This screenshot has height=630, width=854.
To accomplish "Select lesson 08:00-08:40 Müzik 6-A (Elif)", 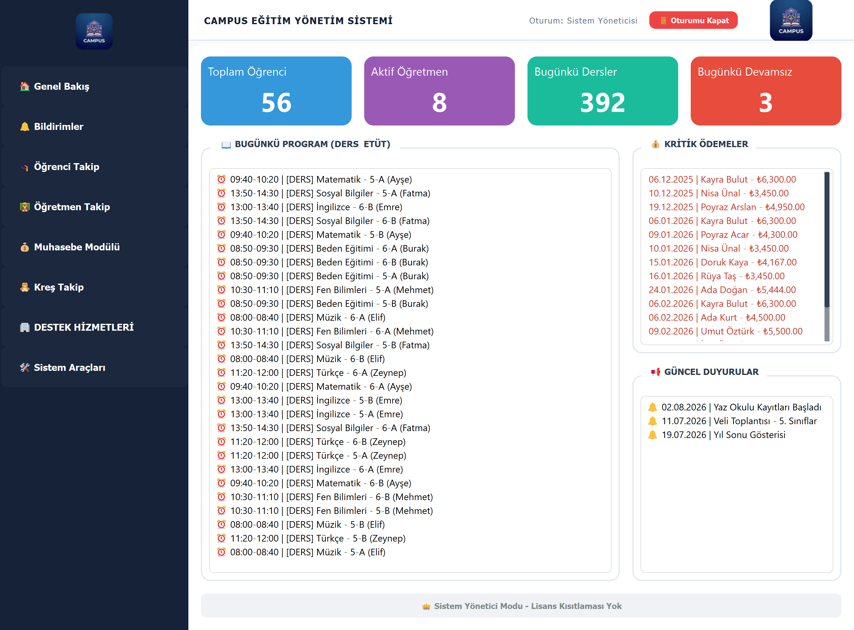I will pyautogui.click(x=301, y=317).
